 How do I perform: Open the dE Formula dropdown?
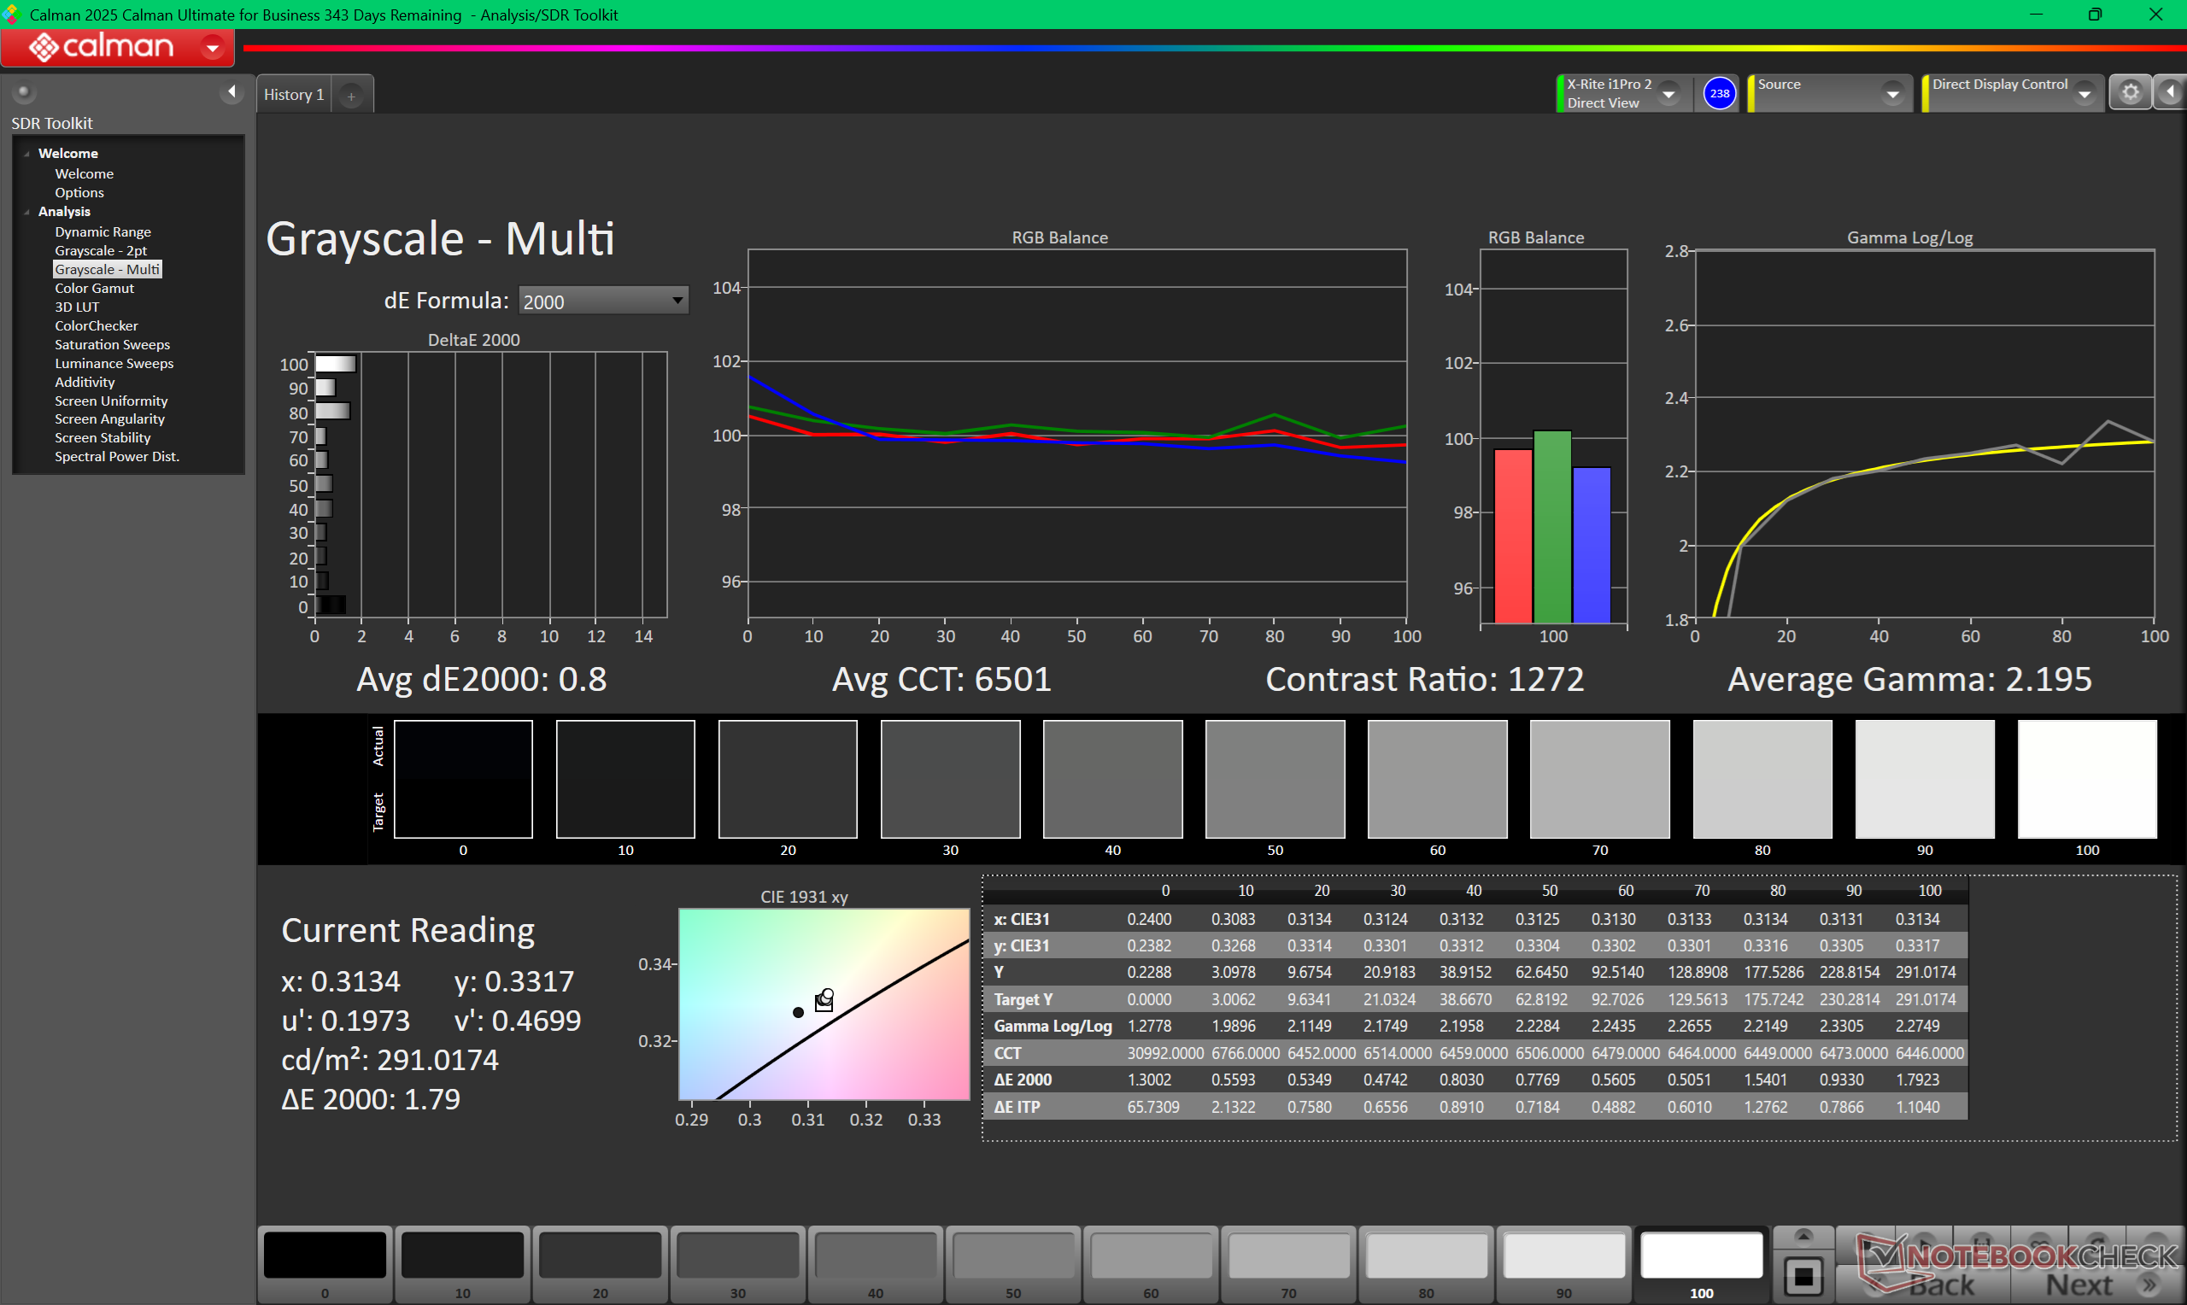(603, 301)
